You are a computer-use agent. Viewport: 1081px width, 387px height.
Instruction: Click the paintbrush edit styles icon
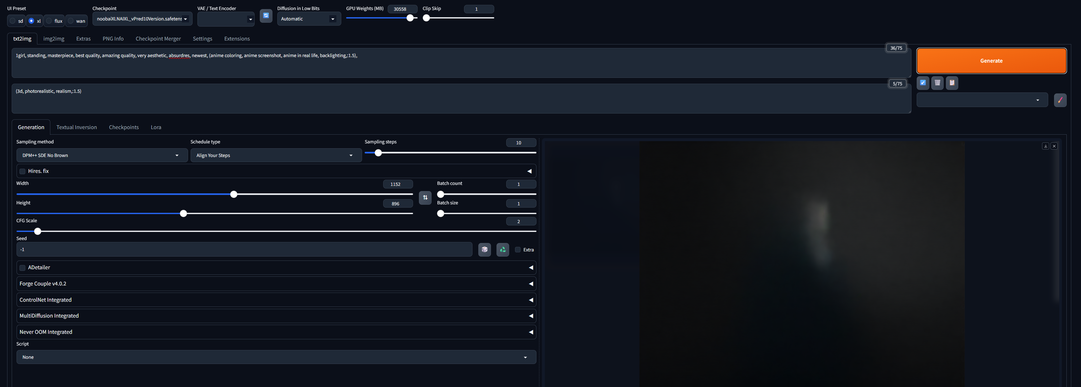click(x=1060, y=100)
